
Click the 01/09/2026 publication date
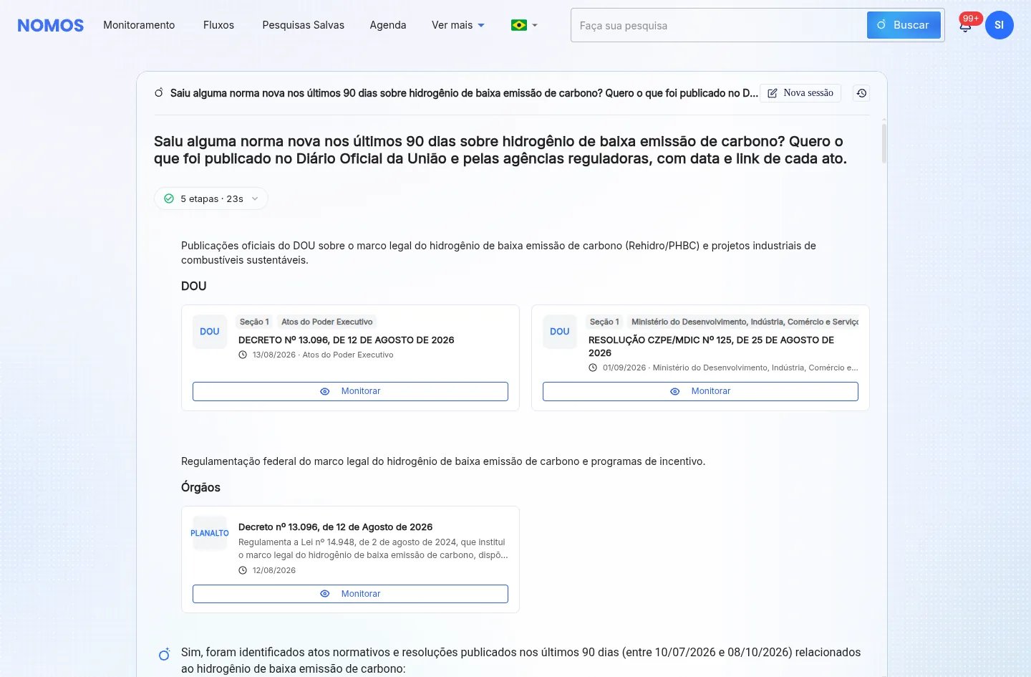624,368
